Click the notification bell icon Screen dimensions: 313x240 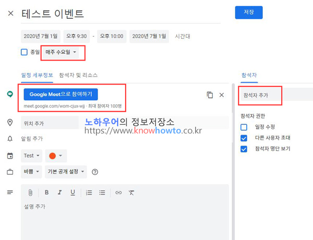(x=10, y=138)
